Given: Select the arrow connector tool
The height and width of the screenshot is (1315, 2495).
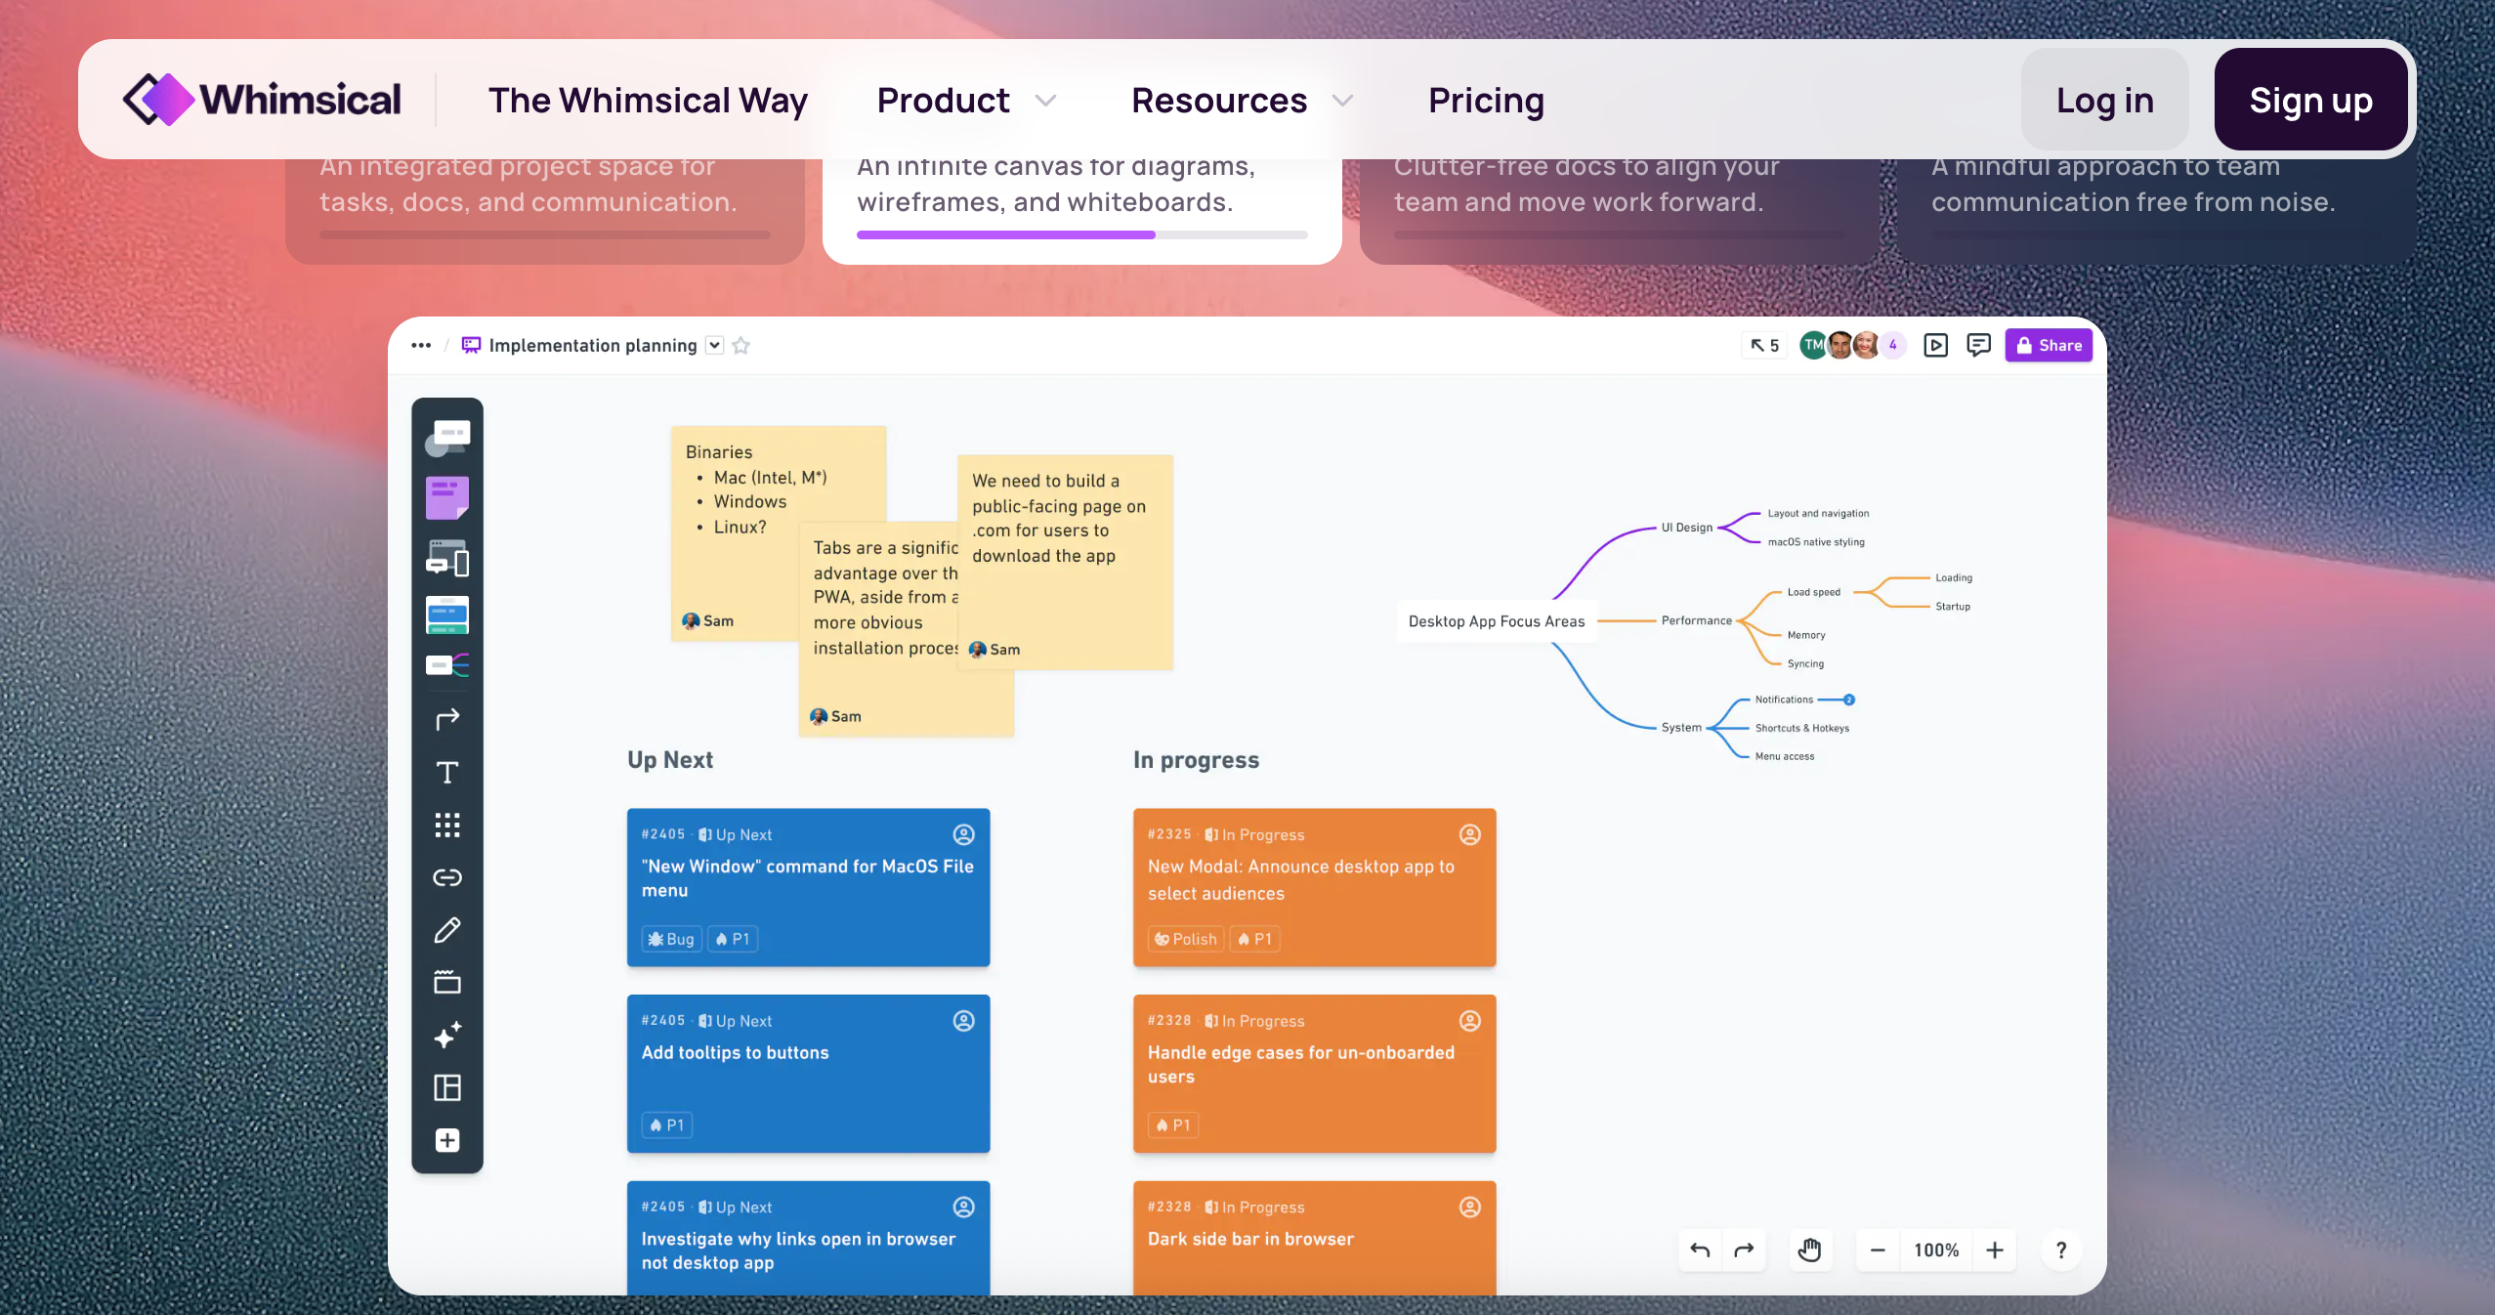Looking at the screenshot, I should pos(447,720).
